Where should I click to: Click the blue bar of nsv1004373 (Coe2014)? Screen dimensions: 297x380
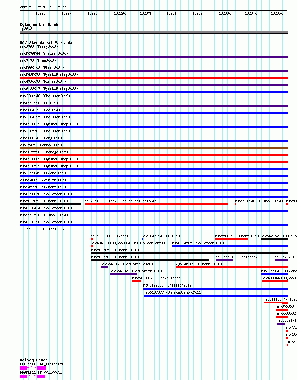(154, 113)
